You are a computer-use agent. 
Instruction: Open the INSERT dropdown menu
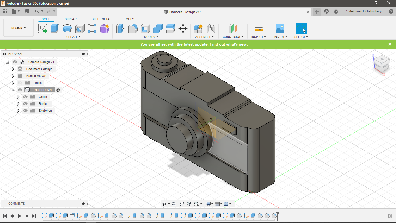point(281,37)
